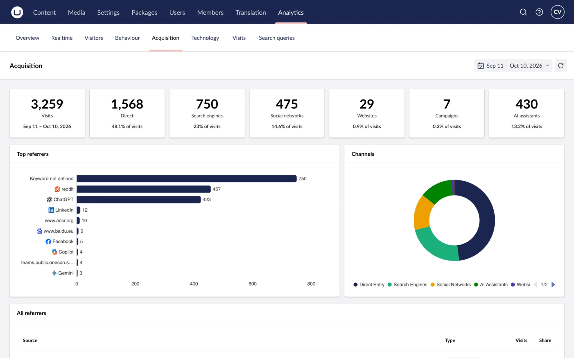Click the reddit icon in Top referrers
The height and width of the screenshot is (358, 574).
click(57, 189)
